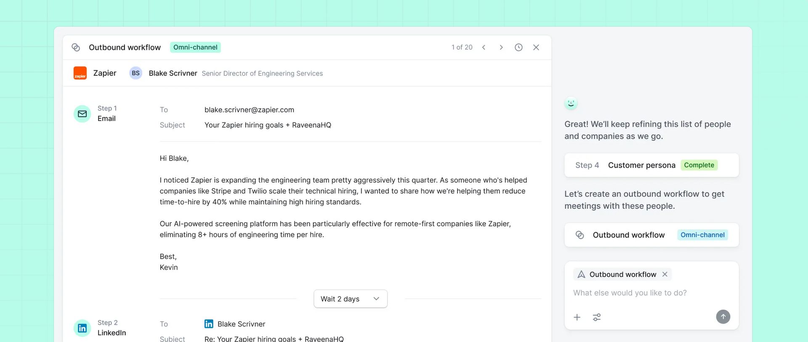Click the Senior Director of Engineering Services title
808x342 pixels.
pyautogui.click(x=262, y=74)
